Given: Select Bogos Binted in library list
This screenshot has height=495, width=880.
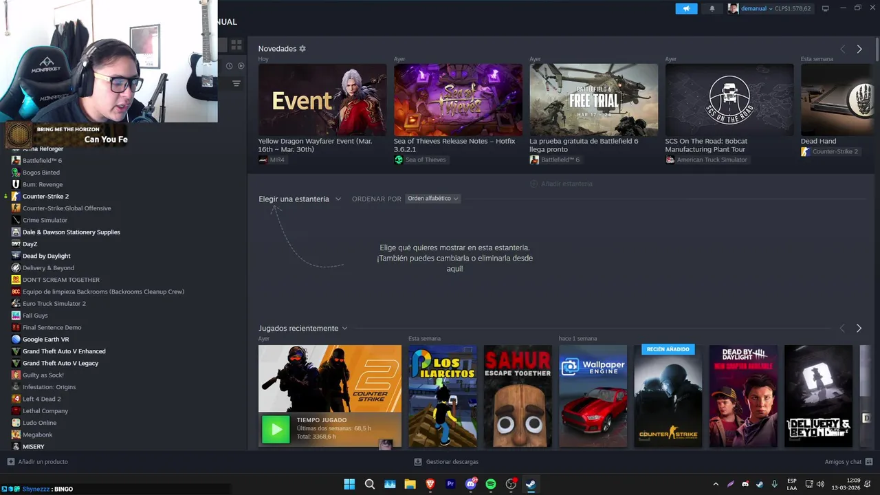Looking at the screenshot, I should point(41,173).
